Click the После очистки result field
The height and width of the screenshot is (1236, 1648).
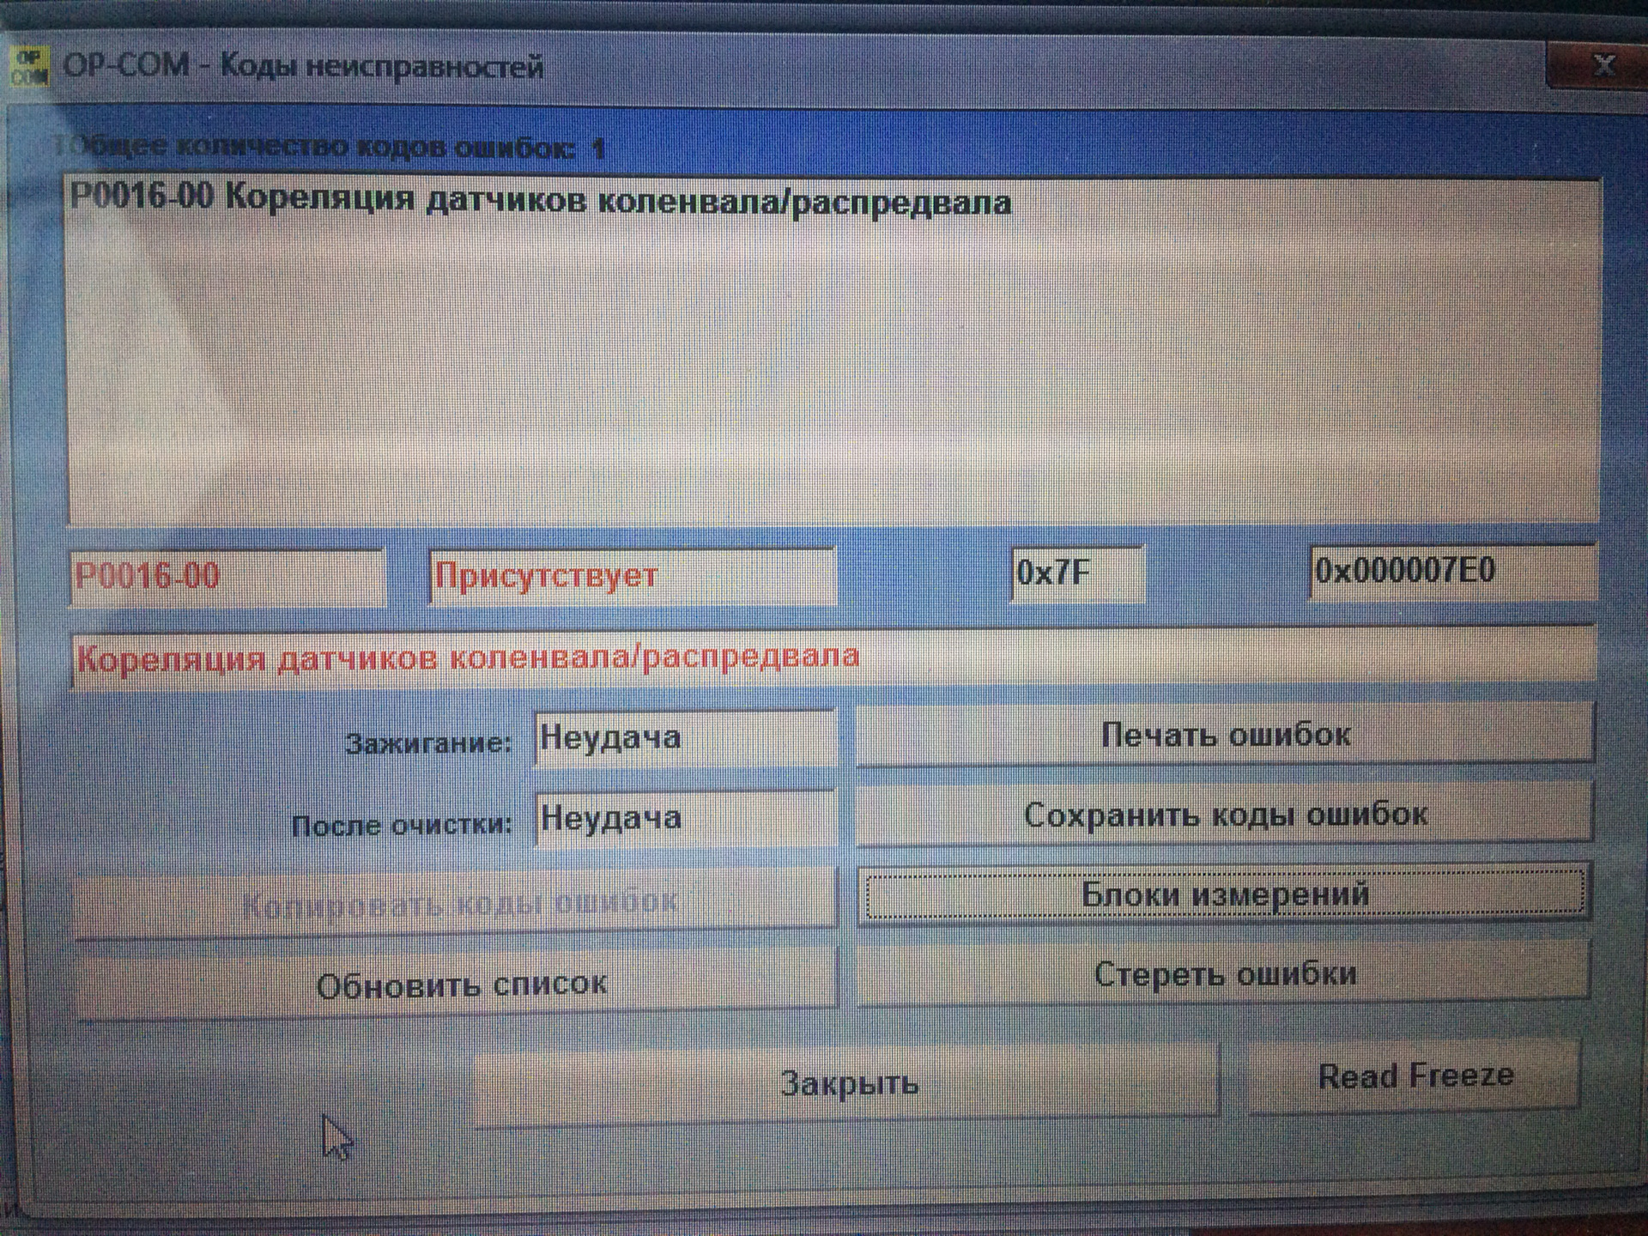pos(684,819)
